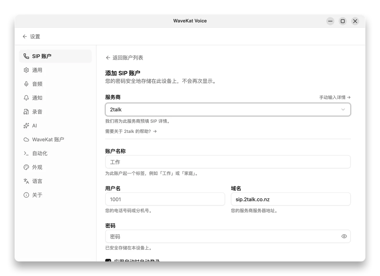The width and height of the screenshot is (380, 276).
Task: Switch to the 自动化 section
Action: pyautogui.click(x=55, y=154)
